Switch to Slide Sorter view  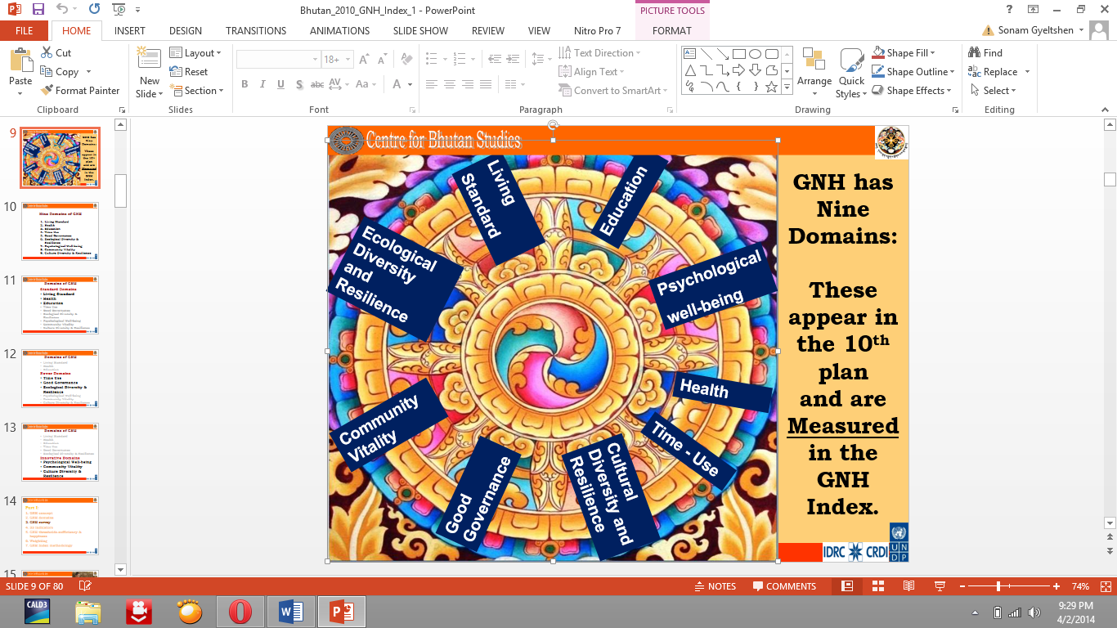point(878,586)
